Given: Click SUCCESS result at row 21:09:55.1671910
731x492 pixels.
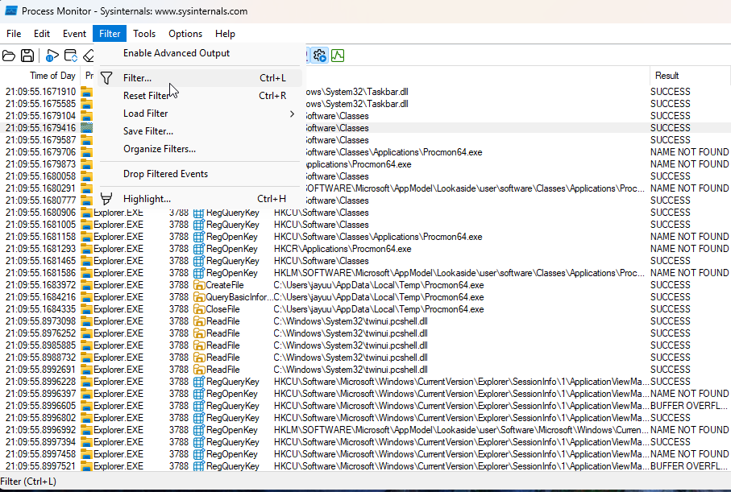Looking at the screenshot, I should (x=671, y=92).
